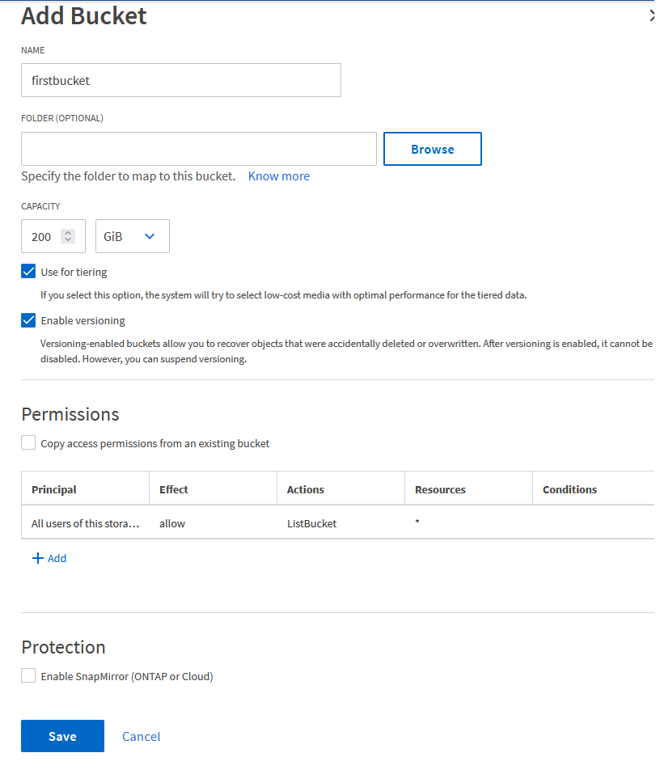Click the Principal column header
Image resolution: width=660 pixels, height=774 pixels.
tap(86, 489)
